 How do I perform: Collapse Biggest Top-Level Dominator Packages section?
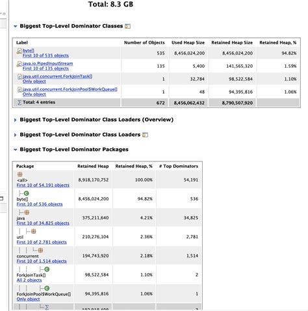tap(15, 150)
